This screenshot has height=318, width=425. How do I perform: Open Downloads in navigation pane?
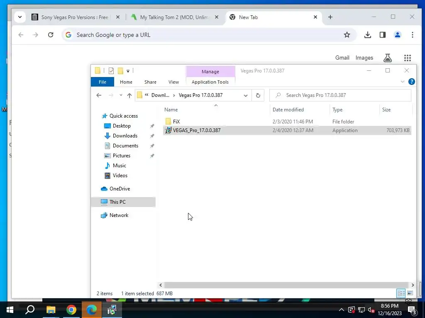coord(125,136)
